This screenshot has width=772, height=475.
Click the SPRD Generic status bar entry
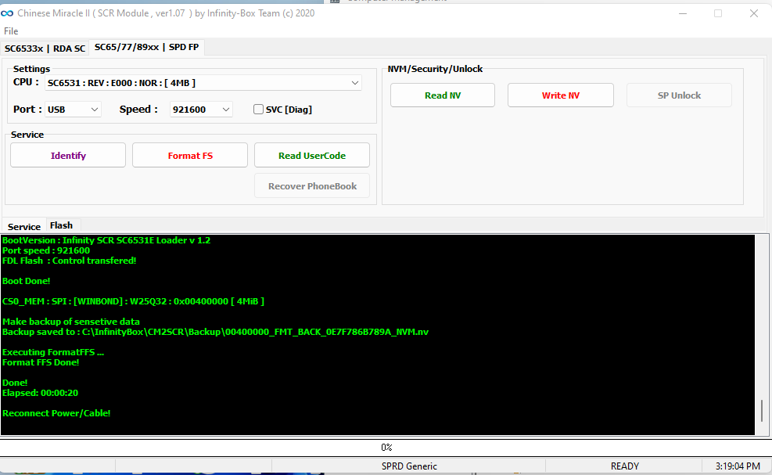409,466
